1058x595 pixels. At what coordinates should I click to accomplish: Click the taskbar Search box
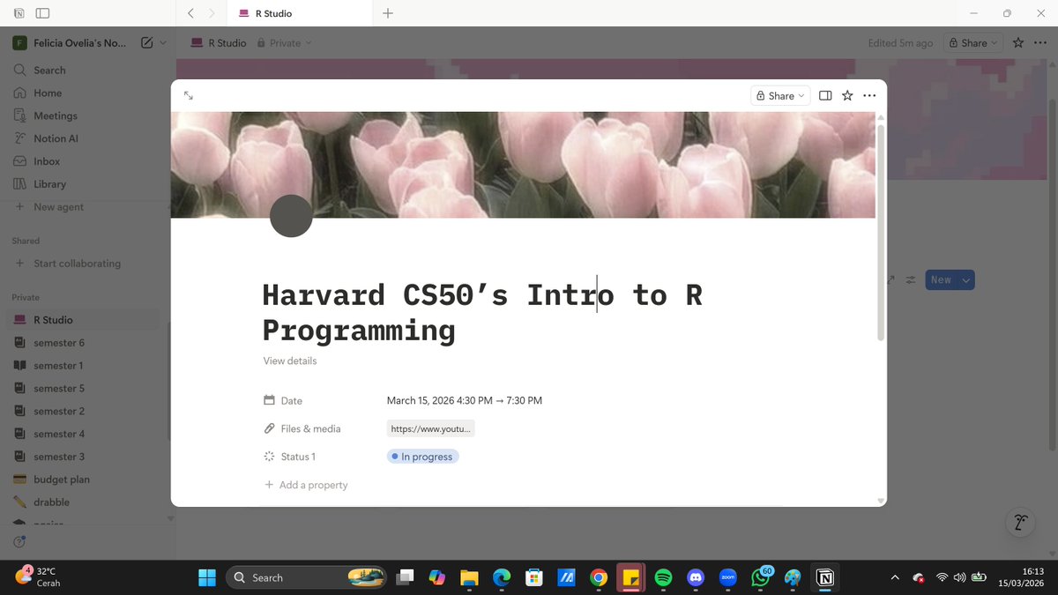click(x=306, y=577)
